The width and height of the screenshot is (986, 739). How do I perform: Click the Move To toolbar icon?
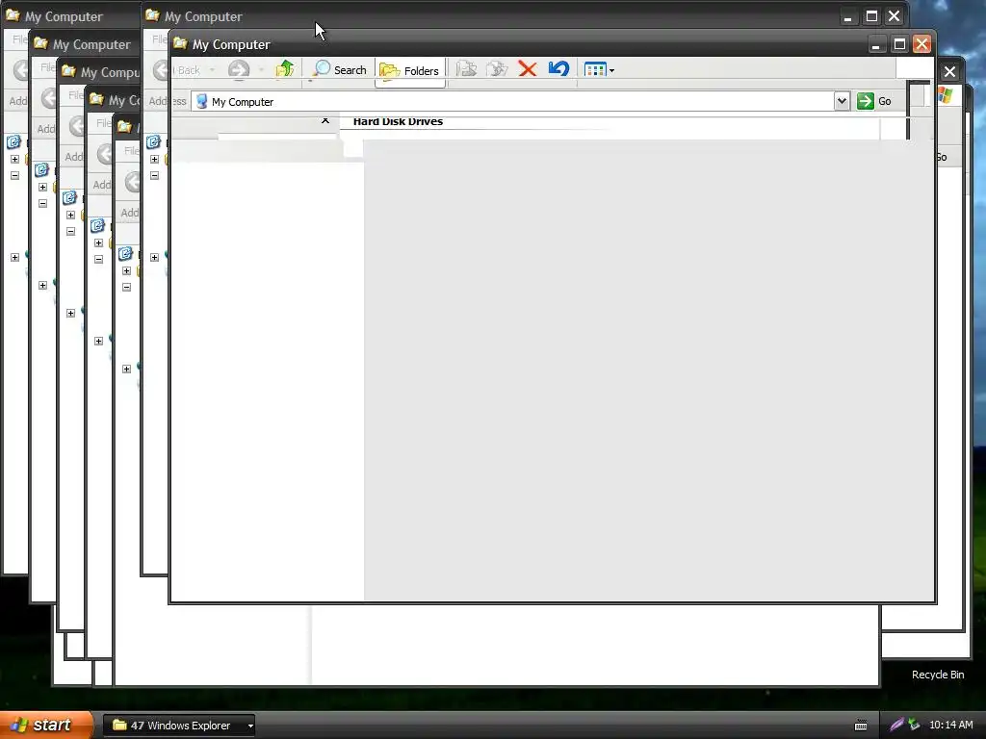[466, 68]
